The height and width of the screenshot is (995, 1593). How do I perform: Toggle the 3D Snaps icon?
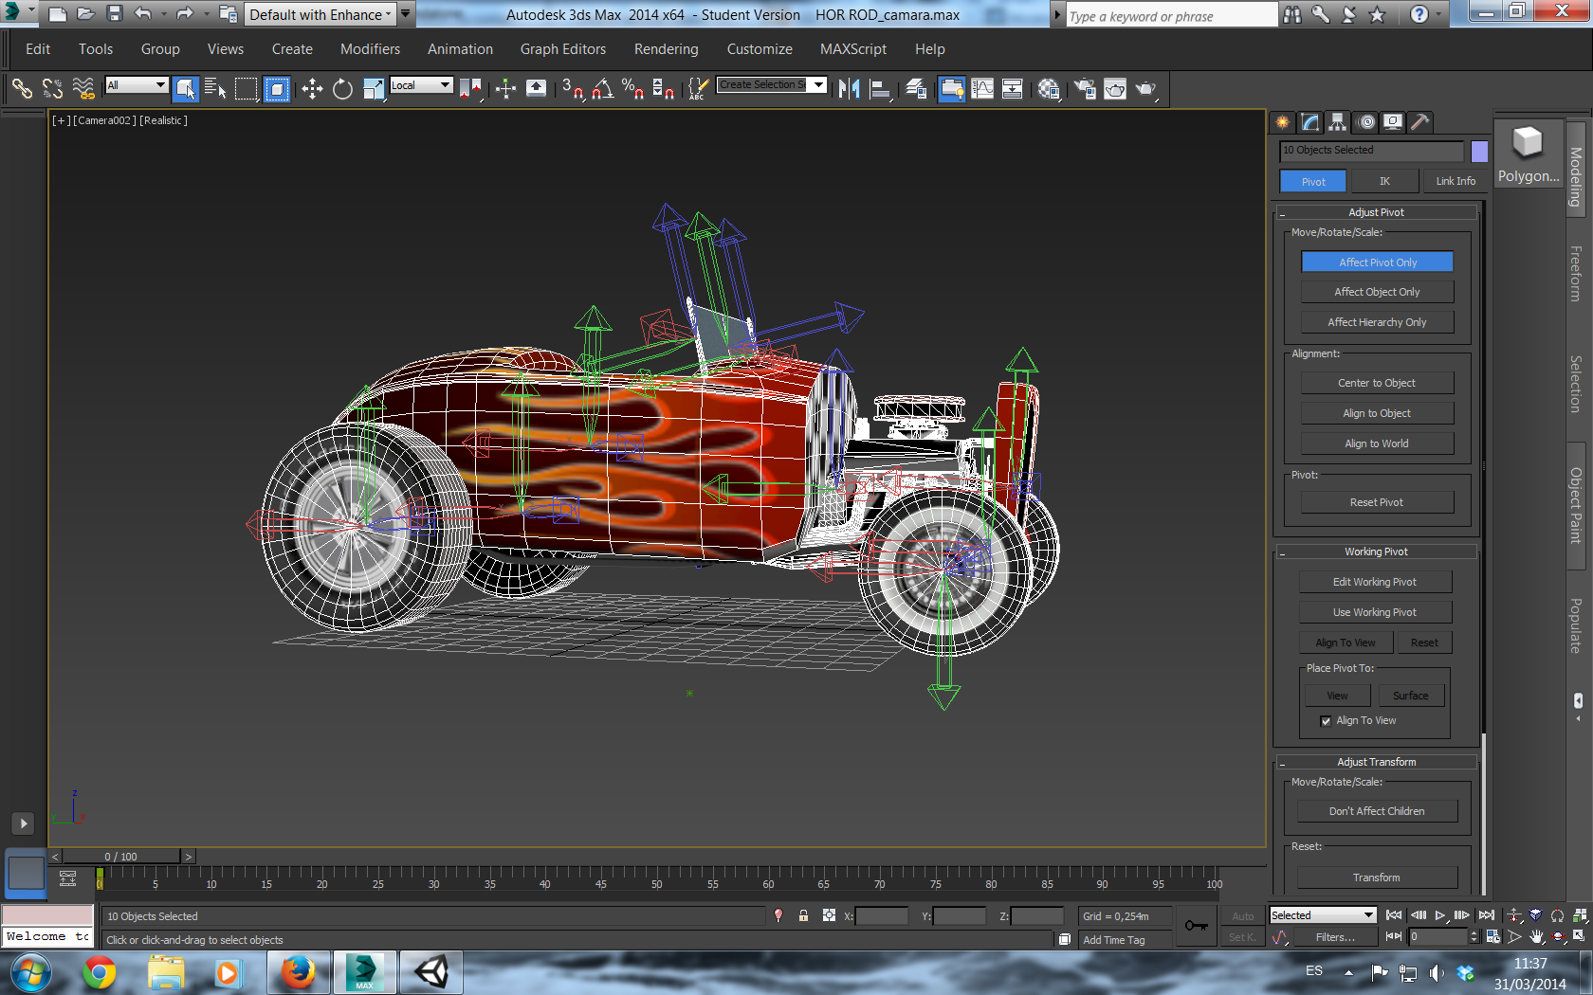(572, 89)
